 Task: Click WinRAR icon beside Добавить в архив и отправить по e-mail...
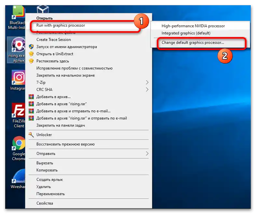coord(31,111)
